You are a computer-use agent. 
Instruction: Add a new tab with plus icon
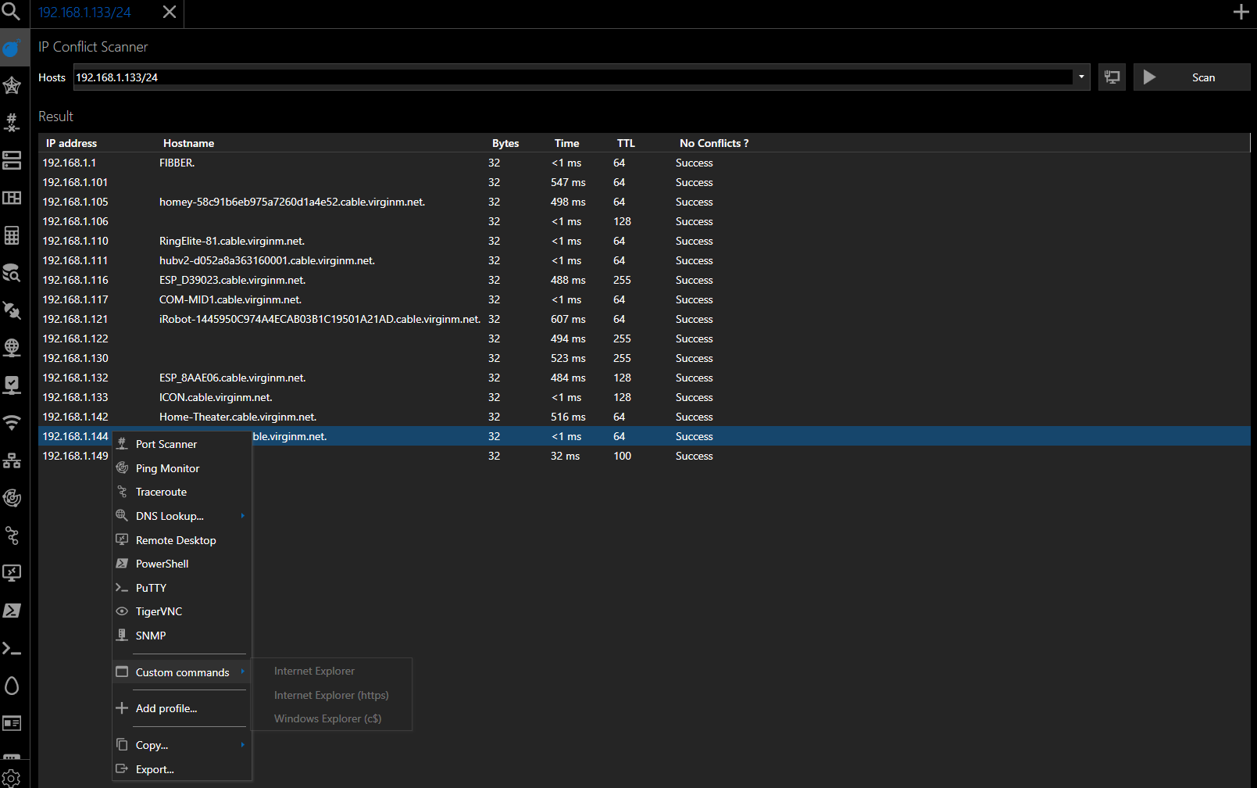1241,12
